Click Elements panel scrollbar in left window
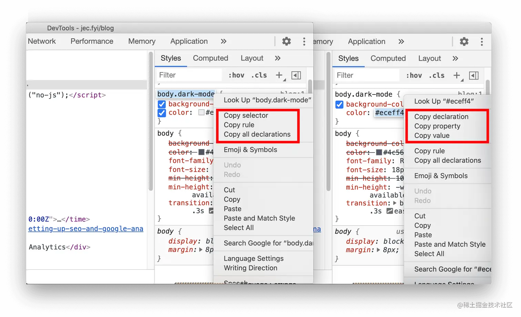Image resolution: width=521 pixels, height=317 pixels. (x=151, y=121)
